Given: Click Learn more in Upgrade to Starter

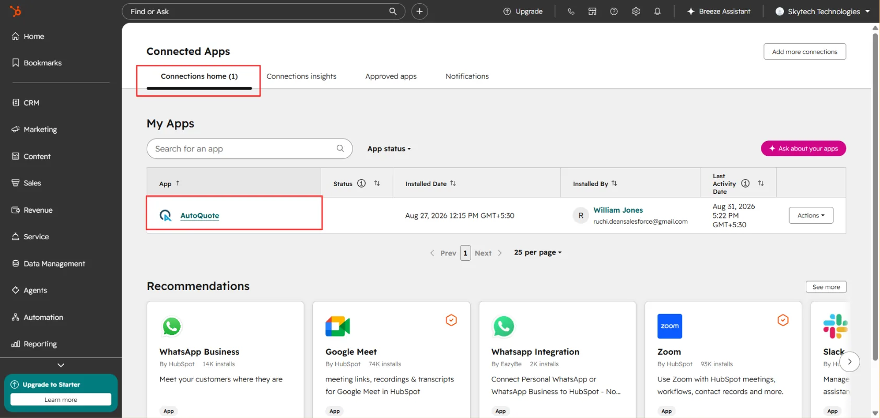Looking at the screenshot, I should (61, 400).
